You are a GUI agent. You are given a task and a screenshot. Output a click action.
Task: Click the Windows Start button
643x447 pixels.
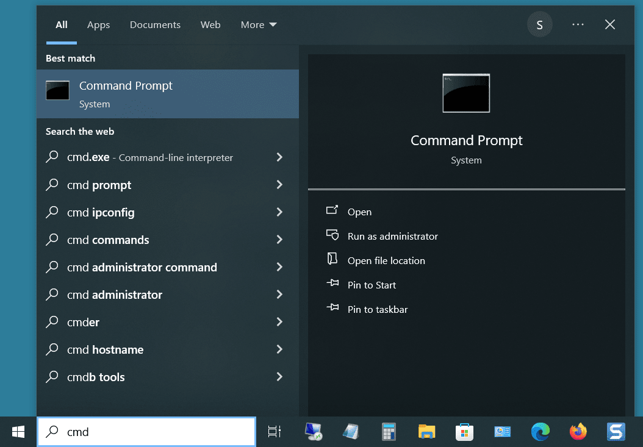click(x=18, y=432)
